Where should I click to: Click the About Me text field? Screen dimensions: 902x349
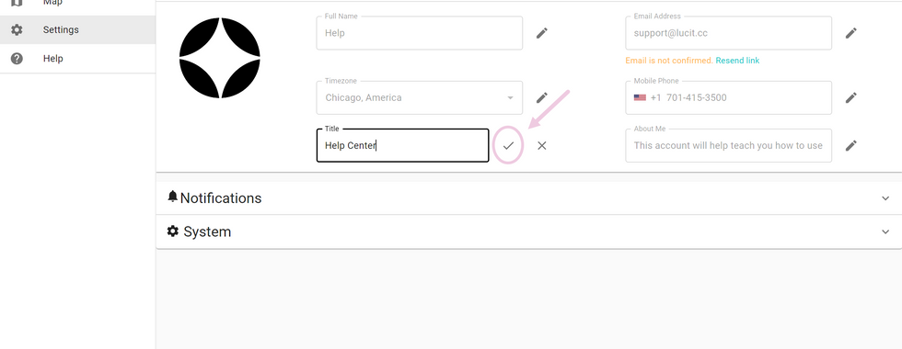point(728,146)
